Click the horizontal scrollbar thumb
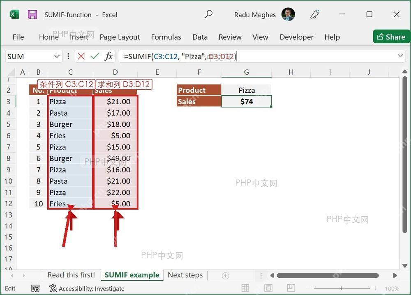 (x=328, y=275)
